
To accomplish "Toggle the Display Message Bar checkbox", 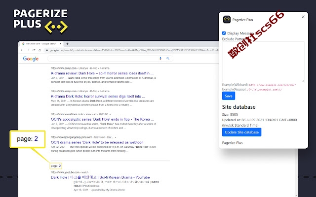I will point(224,33).
